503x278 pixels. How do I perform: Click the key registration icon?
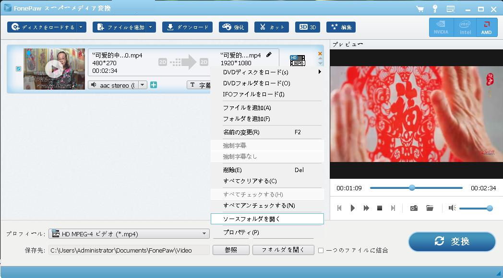[x=435, y=9]
